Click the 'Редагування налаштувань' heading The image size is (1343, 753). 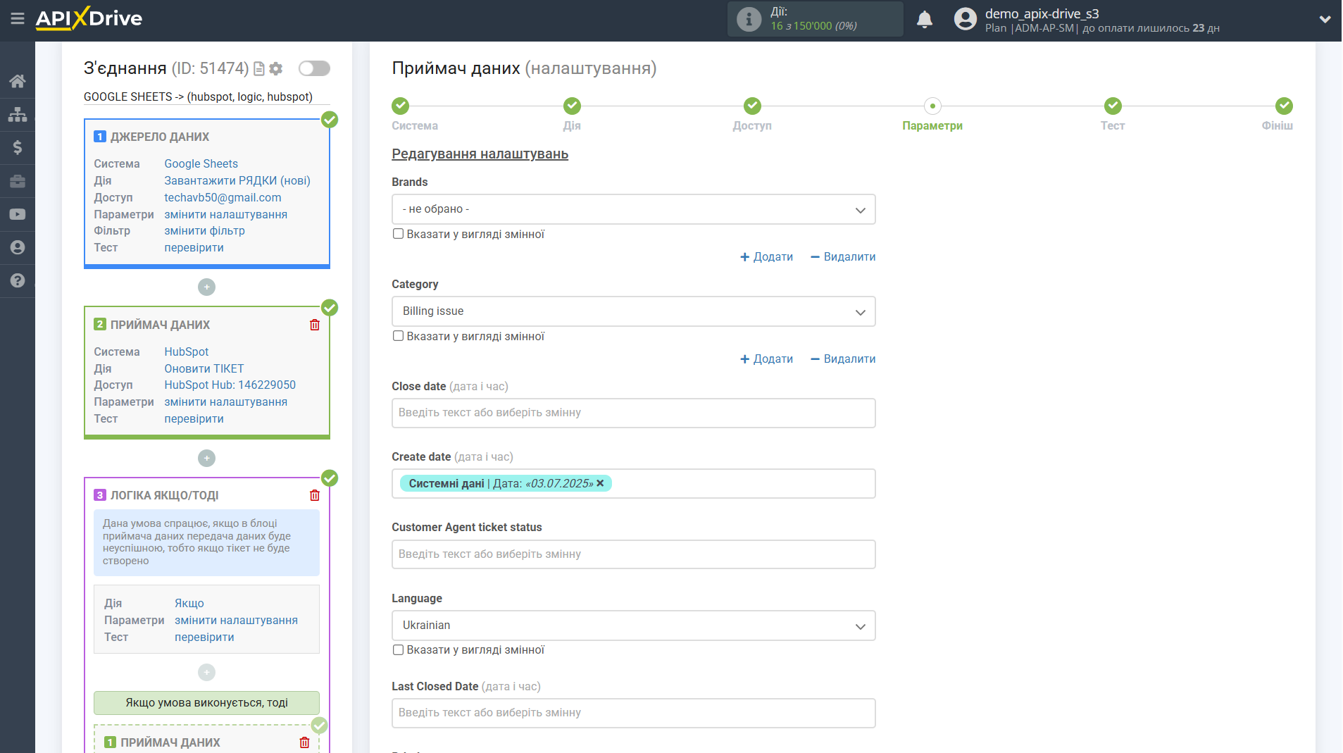click(480, 154)
